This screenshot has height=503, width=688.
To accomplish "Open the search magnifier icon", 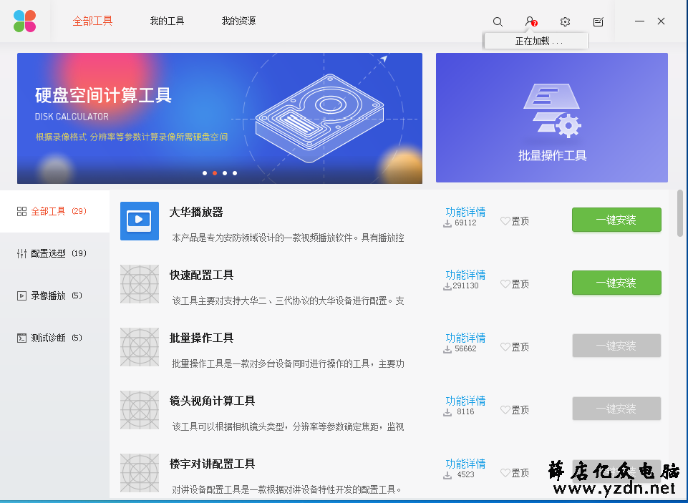I will 498,21.
